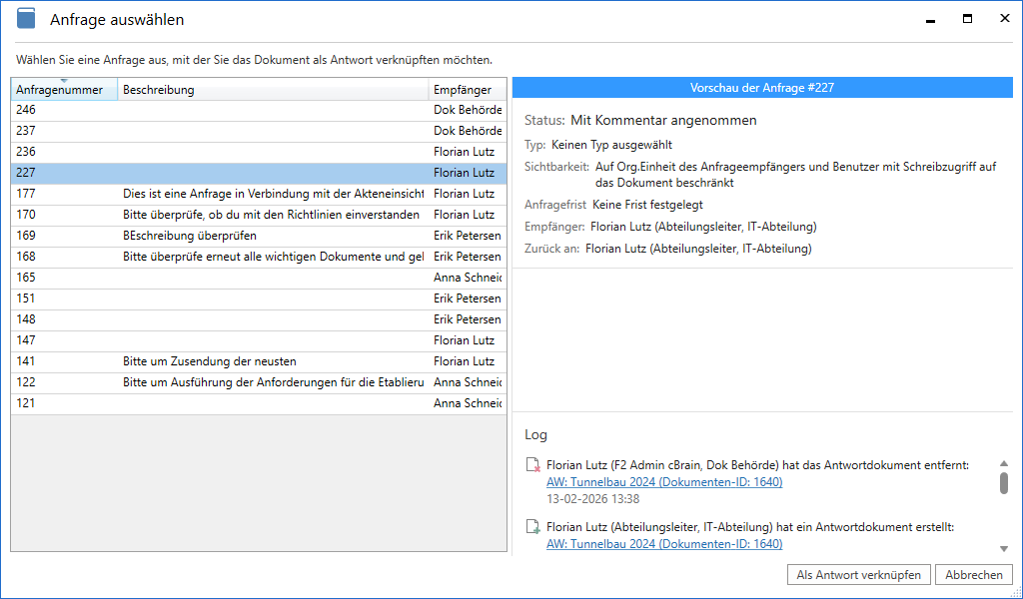Click the Log scrollbar up arrow
This screenshot has width=1023, height=599.
[x=1003, y=463]
